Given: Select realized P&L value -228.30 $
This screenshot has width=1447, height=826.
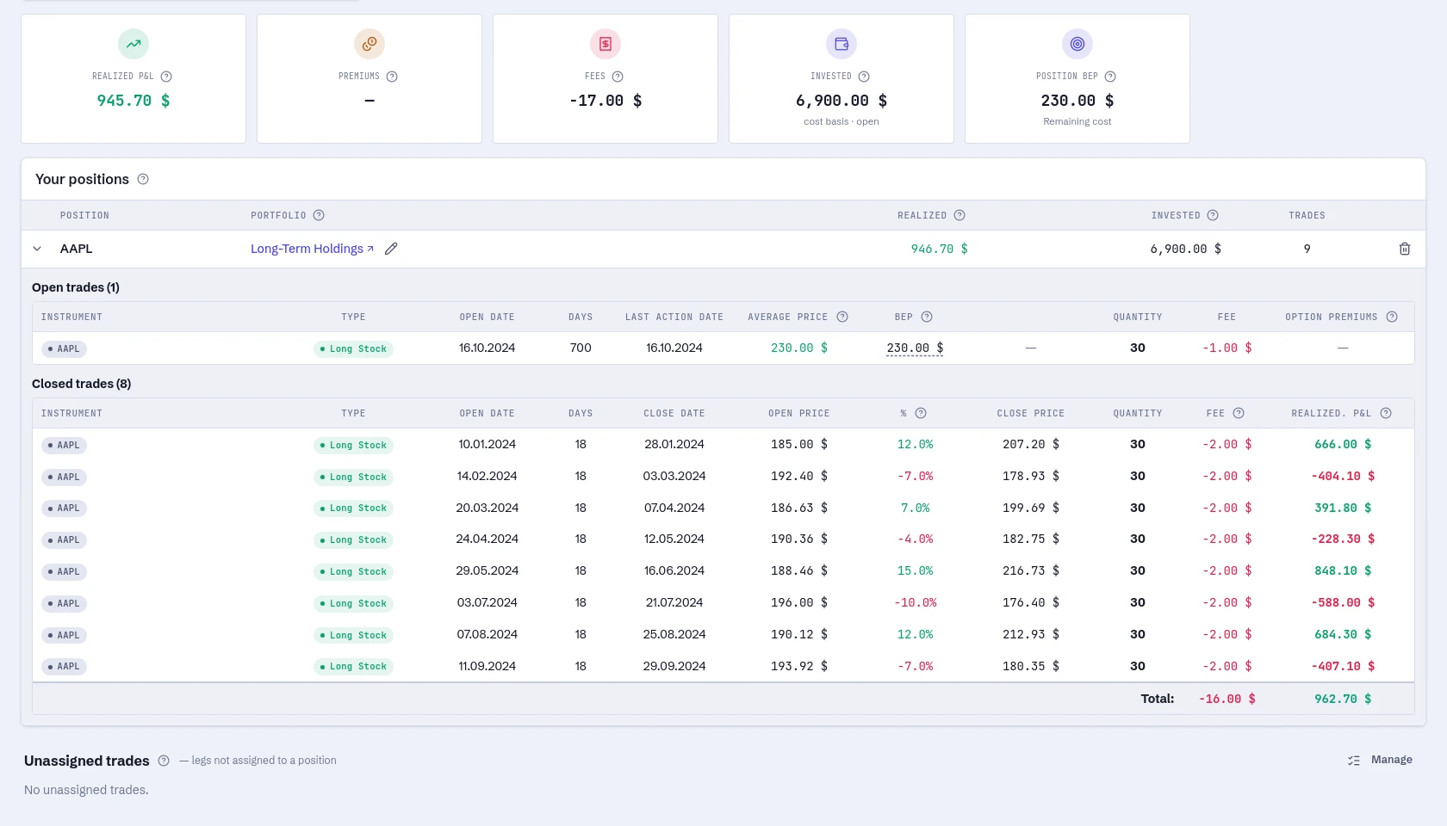Looking at the screenshot, I should click(x=1343, y=539).
